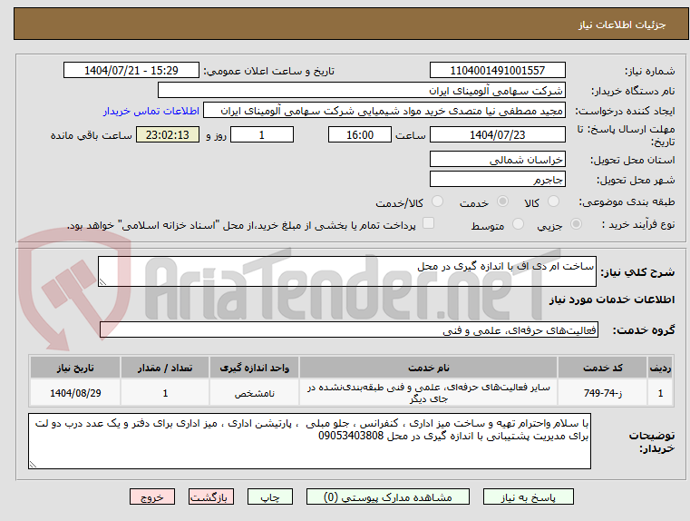Image resolution: width=690 pixels, height=521 pixels.
Task: Select the کالا/خدمت radio button
Action: [437, 202]
